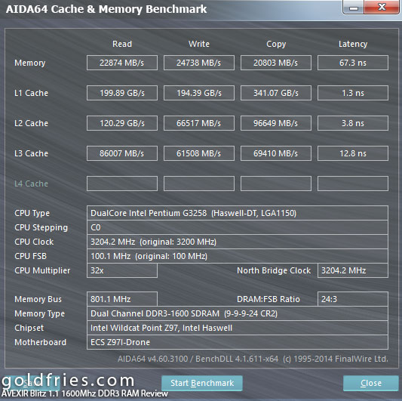Click the L1 Cache row label
402x401 pixels.
point(31,93)
